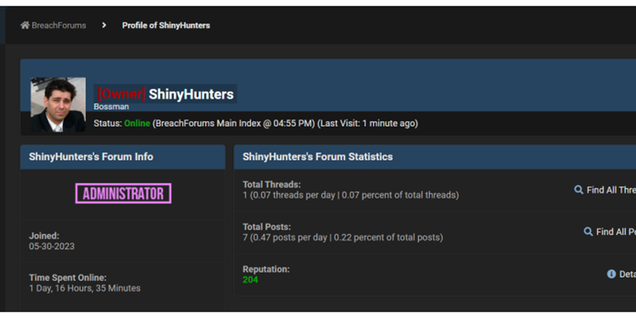Click the green Online status text
This screenshot has width=636, height=318.
tap(137, 123)
